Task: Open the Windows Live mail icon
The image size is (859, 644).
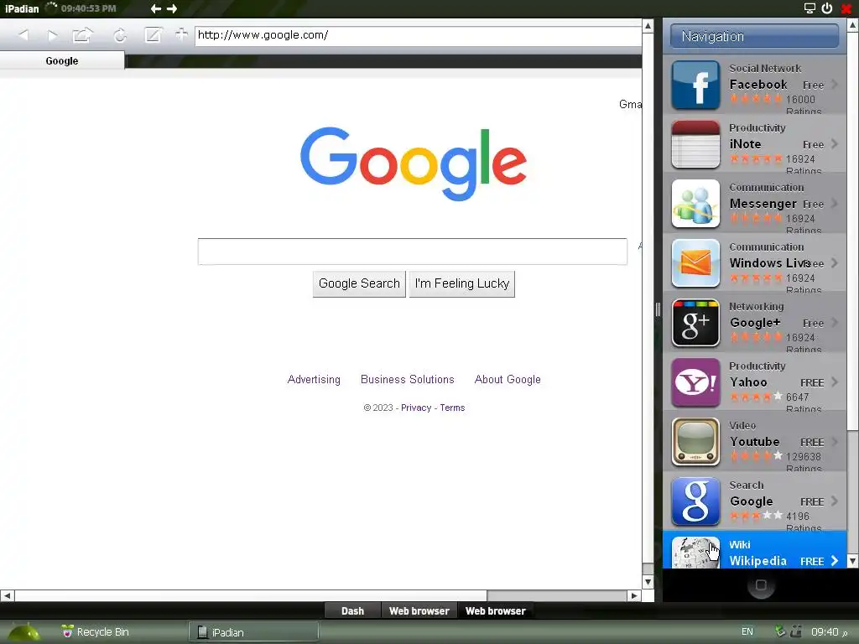Action: [695, 263]
